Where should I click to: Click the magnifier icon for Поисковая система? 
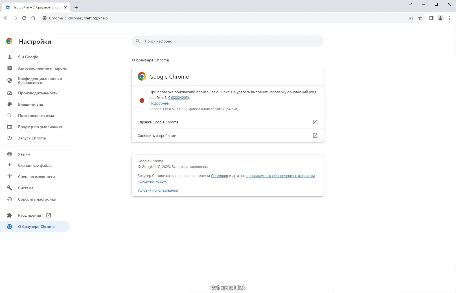pyautogui.click(x=10, y=116)
